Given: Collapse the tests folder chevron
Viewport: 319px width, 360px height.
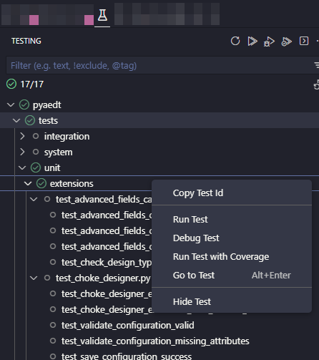Looking at the screenshot, I should (x=16, y=120).
